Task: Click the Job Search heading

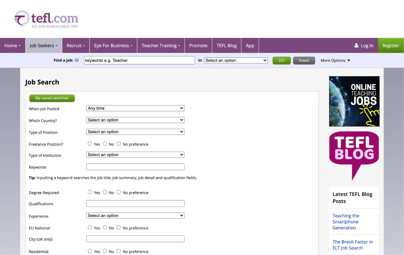Action: pyautogui.click(x=42, y=82)
